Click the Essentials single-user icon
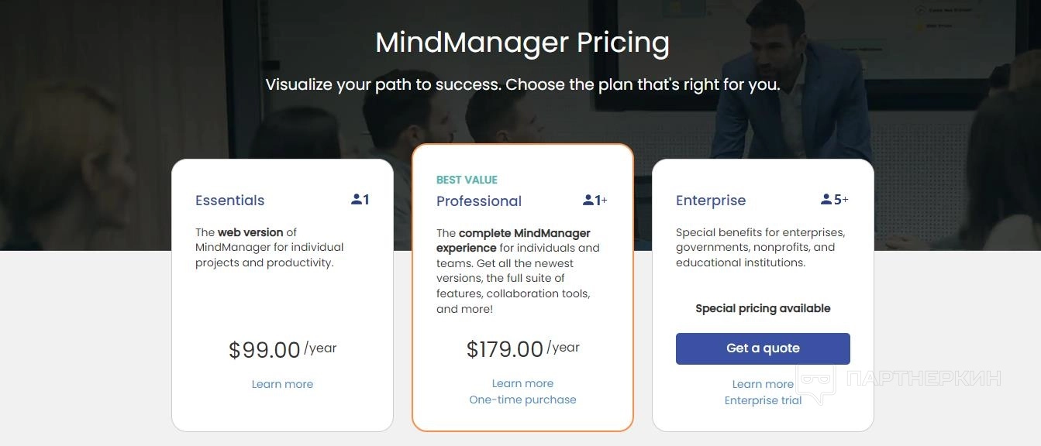Viewport: 1041px width, 446px height. 360,200
